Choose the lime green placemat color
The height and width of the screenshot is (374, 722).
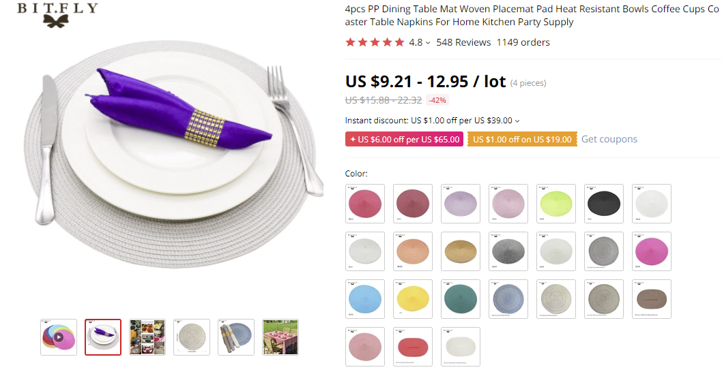pos(556,203)
